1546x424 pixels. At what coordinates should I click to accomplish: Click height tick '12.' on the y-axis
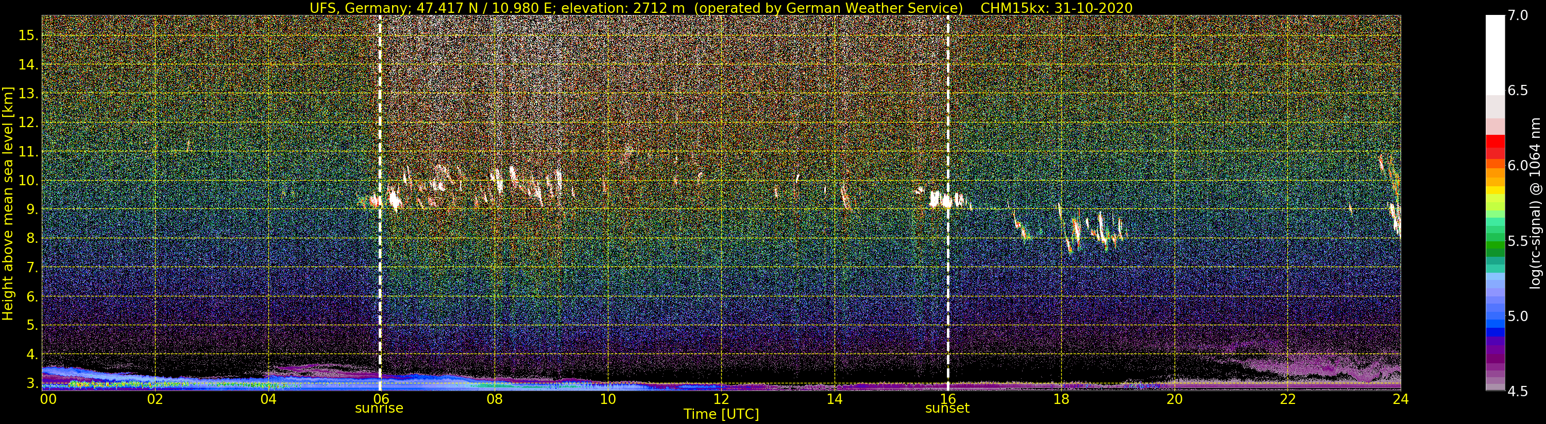(28, 123)
